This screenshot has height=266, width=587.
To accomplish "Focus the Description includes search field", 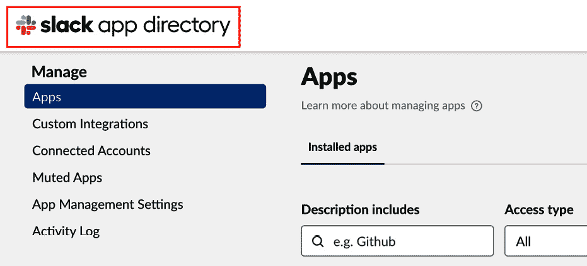I will (x=397, y=241).
